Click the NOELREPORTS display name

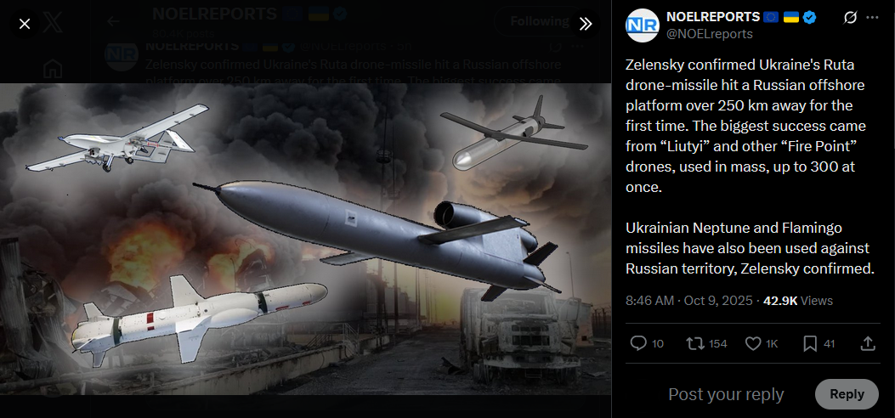[713, 17]
